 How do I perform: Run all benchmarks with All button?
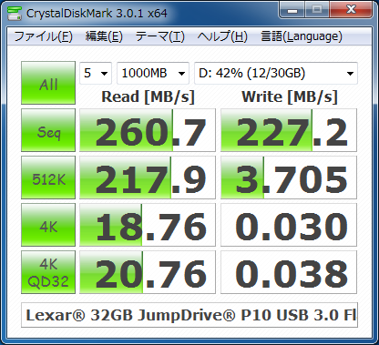pos(48,83)
